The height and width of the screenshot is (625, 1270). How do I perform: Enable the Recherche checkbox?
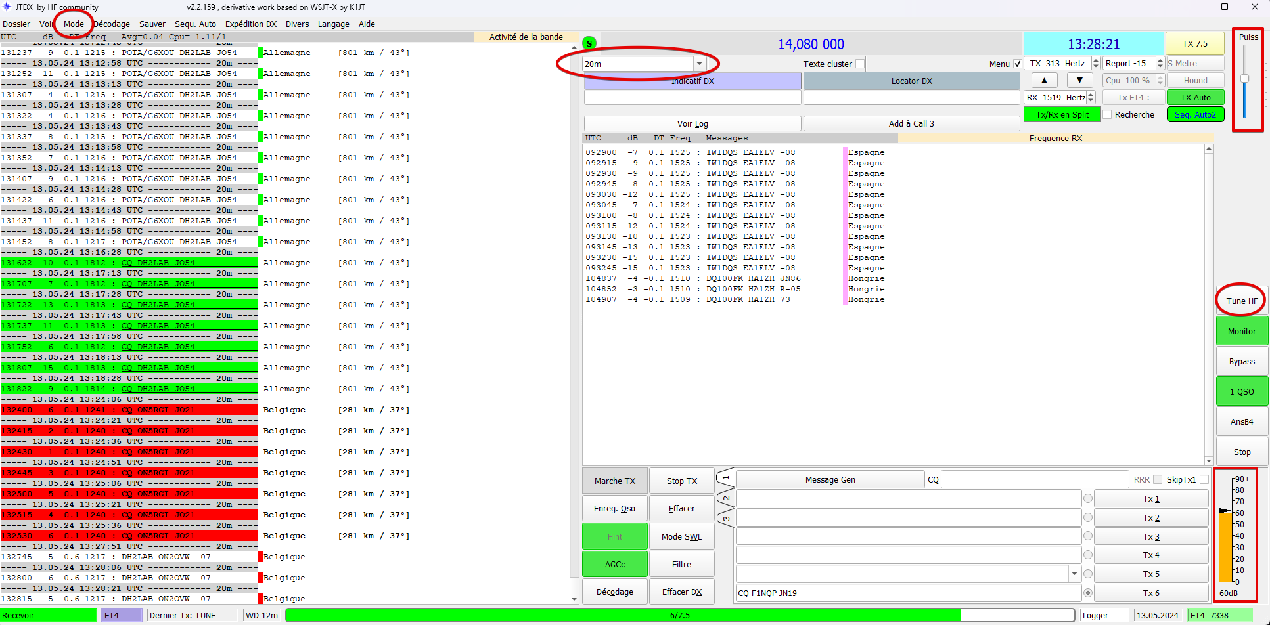point(1108,114)
